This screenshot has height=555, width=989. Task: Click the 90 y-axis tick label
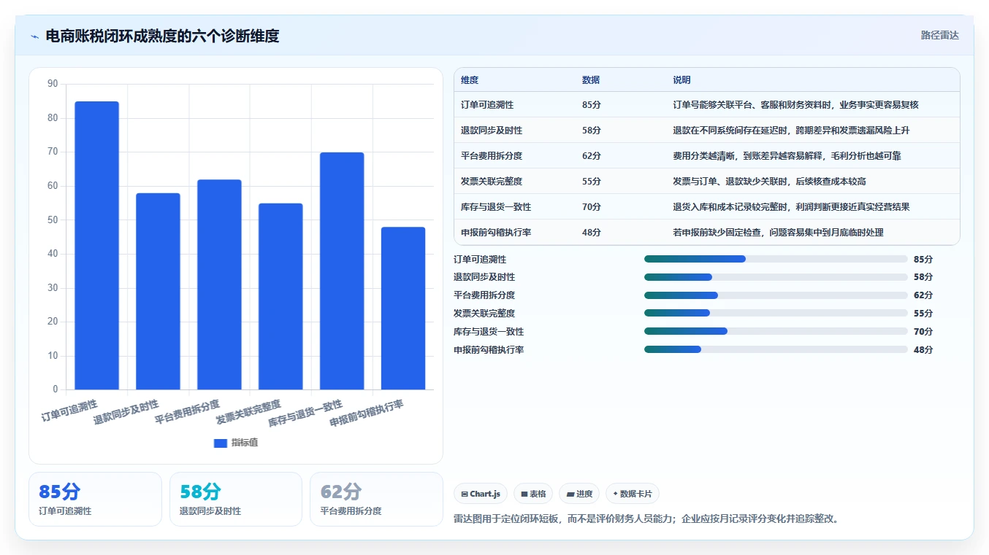pyautogui.click(x=53, y=84)
